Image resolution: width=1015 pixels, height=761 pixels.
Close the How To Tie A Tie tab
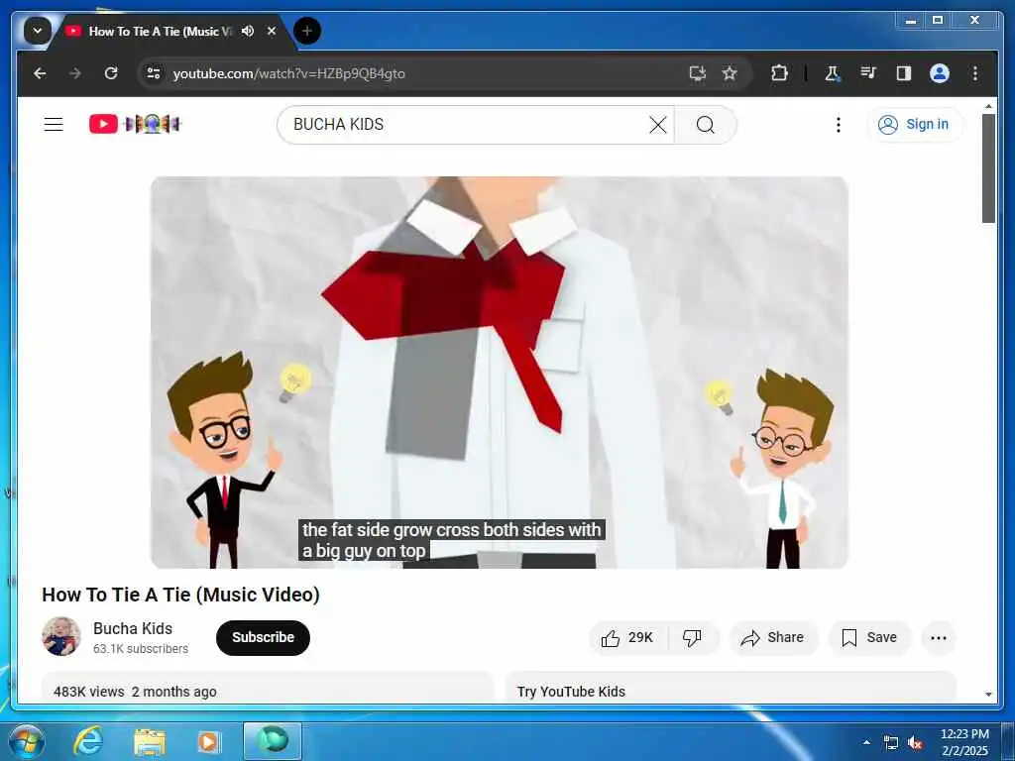[x=272, y=31]
